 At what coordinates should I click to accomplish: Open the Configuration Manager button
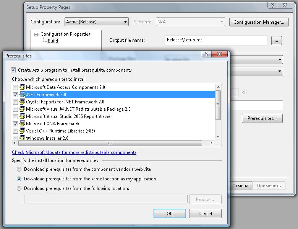pyautogui.click(x=258, y=22)
